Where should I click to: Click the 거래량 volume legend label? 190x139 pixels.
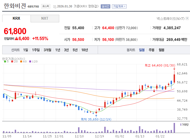click(185, 125)
